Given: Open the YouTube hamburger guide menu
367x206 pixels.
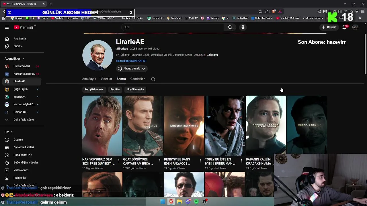Looking at the screenshot, I should pyautogui.click(x=7, y=27).
